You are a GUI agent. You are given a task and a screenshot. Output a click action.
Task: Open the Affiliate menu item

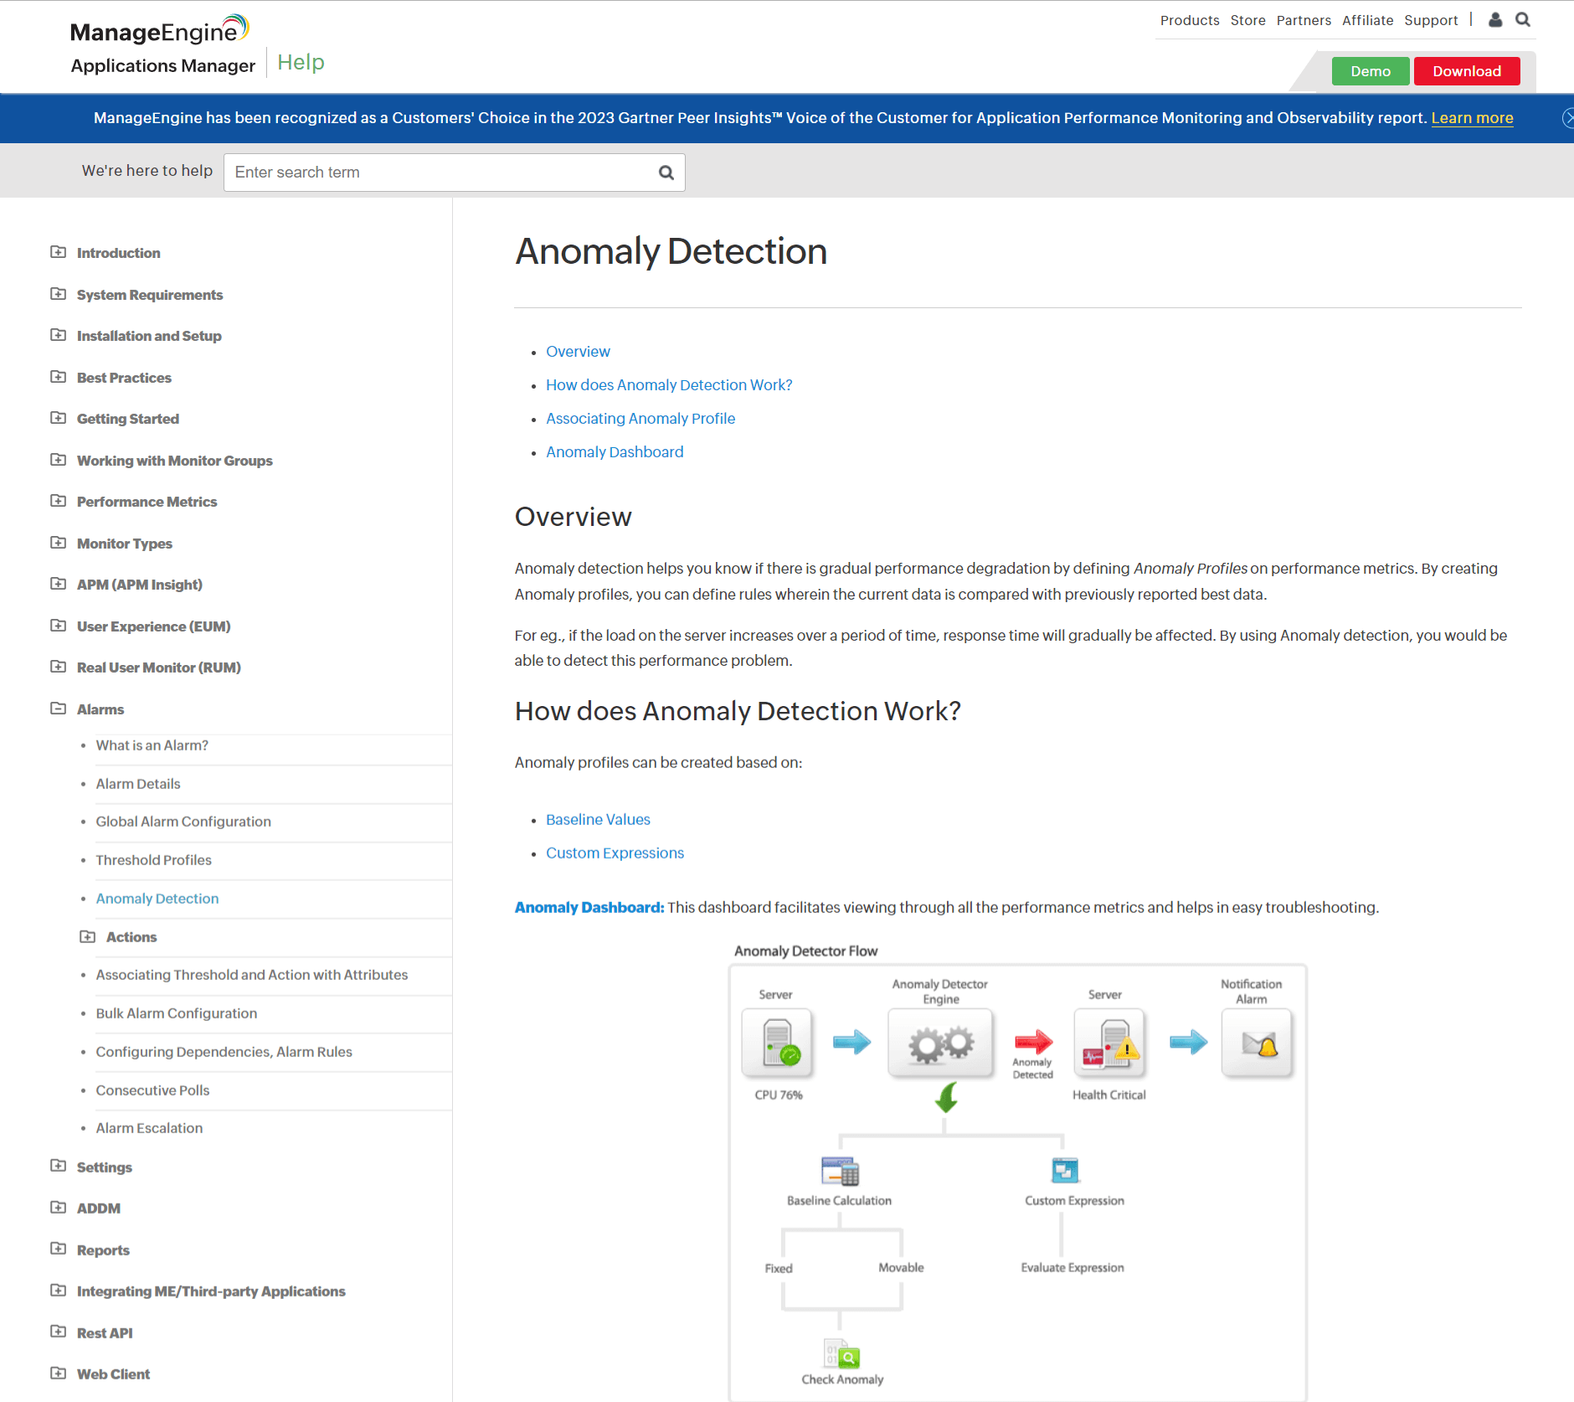1367,20
